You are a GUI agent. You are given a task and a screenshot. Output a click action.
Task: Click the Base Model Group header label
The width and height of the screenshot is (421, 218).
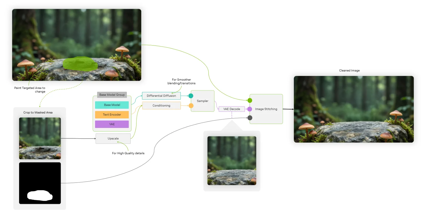(112, 95)
